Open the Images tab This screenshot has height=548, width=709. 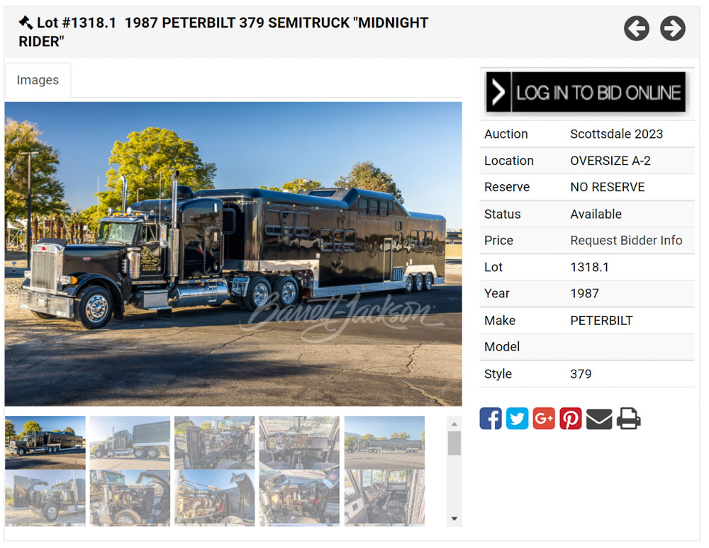(38, 80)
